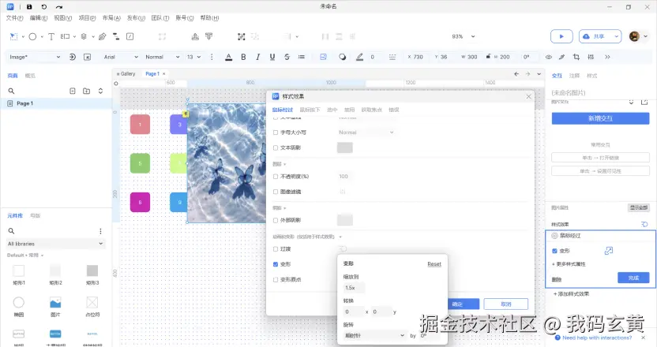Check the 图像滤镜 checkbox

coord(276,192)
